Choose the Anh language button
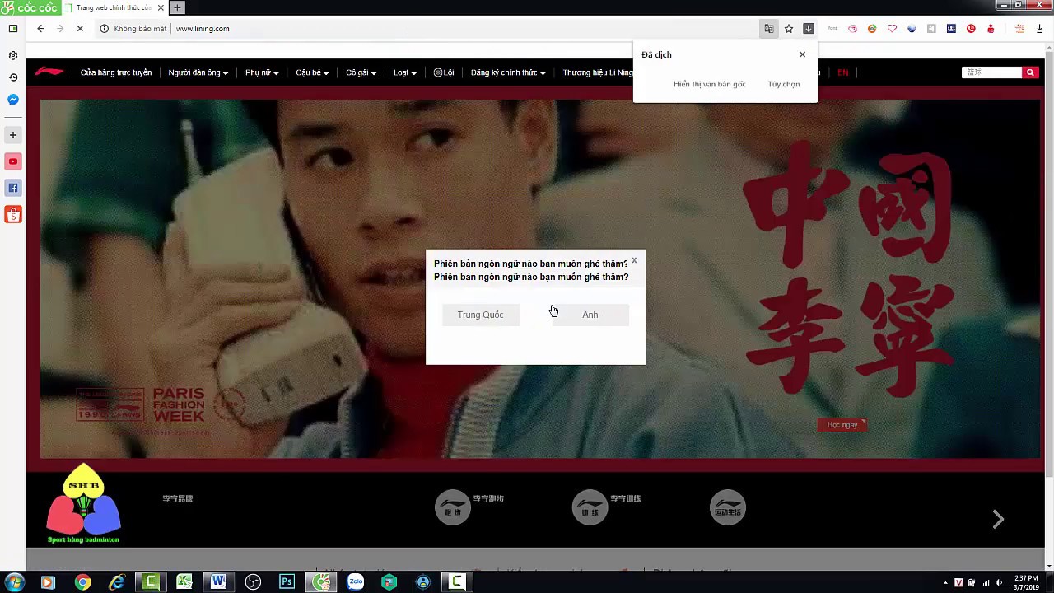The height and width of the screenshot is (593, 1054). (590, 315)
